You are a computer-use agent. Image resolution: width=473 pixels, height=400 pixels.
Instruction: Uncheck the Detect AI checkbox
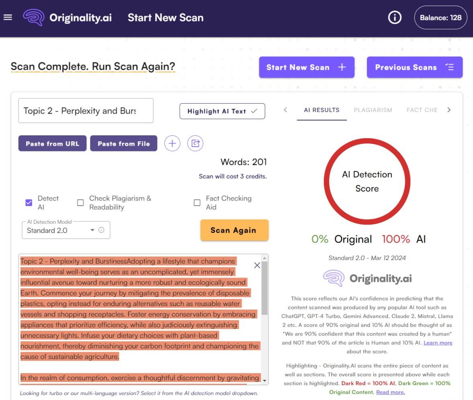point(29,203)
